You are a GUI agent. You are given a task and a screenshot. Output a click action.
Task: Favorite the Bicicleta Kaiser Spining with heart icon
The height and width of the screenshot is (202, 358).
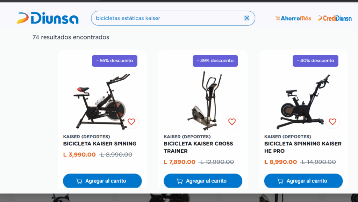pos(131,122)
